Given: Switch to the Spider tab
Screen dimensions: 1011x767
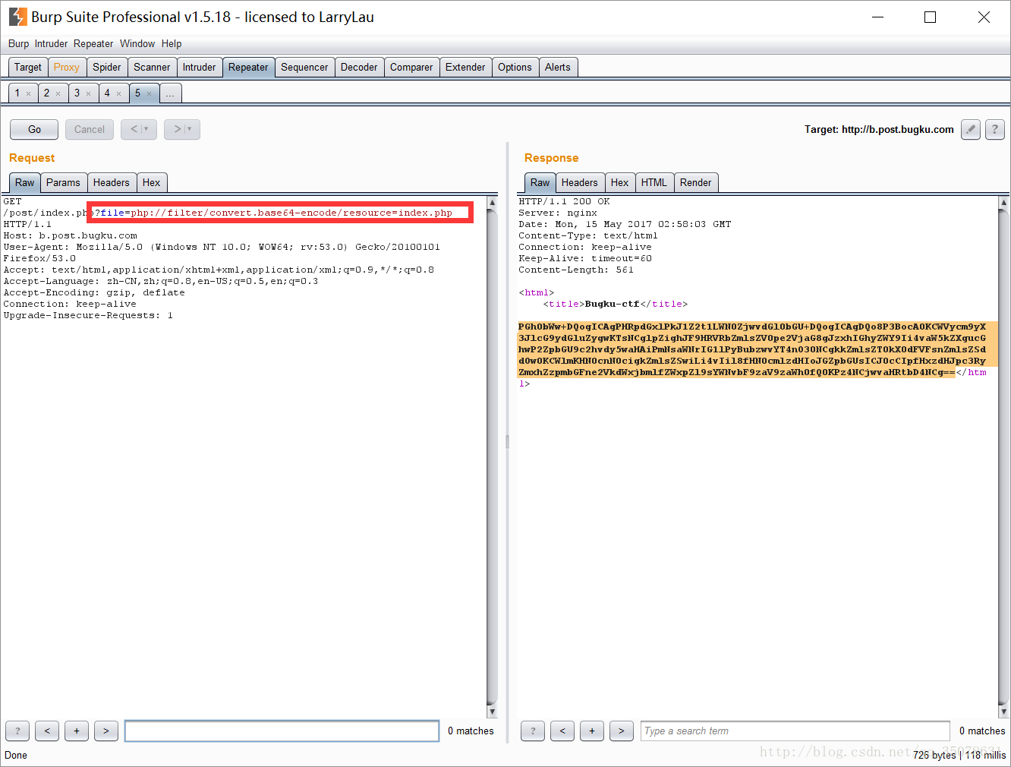Looking at the screenshot, I should pyautogui.click(x=107, y=67).
